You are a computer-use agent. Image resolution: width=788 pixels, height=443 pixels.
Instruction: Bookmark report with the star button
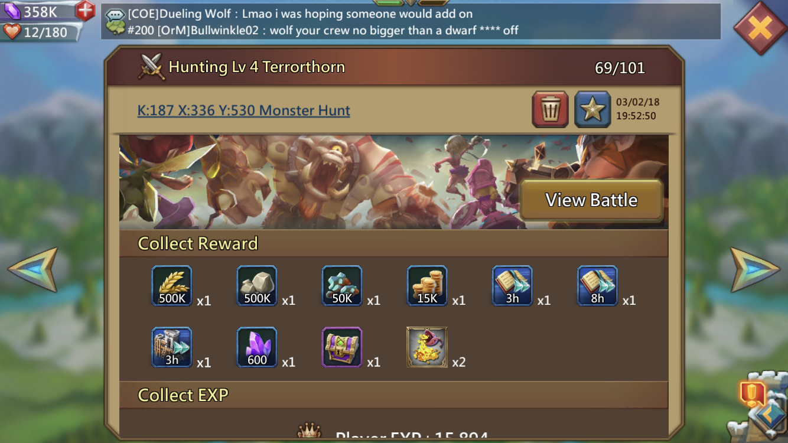592,109
